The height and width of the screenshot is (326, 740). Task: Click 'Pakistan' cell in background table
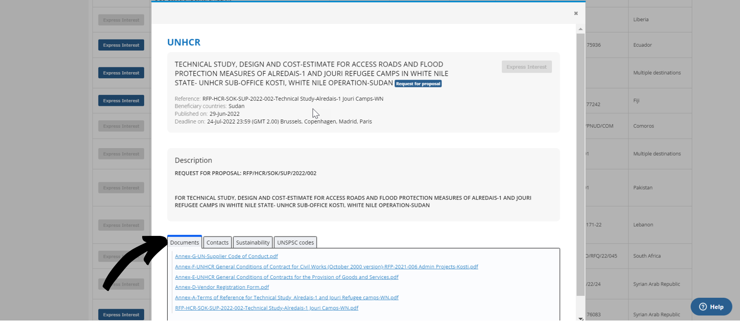[643, 188]
